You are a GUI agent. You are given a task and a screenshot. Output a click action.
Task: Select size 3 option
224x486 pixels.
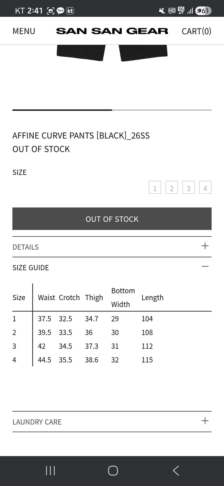click(188, 188)
